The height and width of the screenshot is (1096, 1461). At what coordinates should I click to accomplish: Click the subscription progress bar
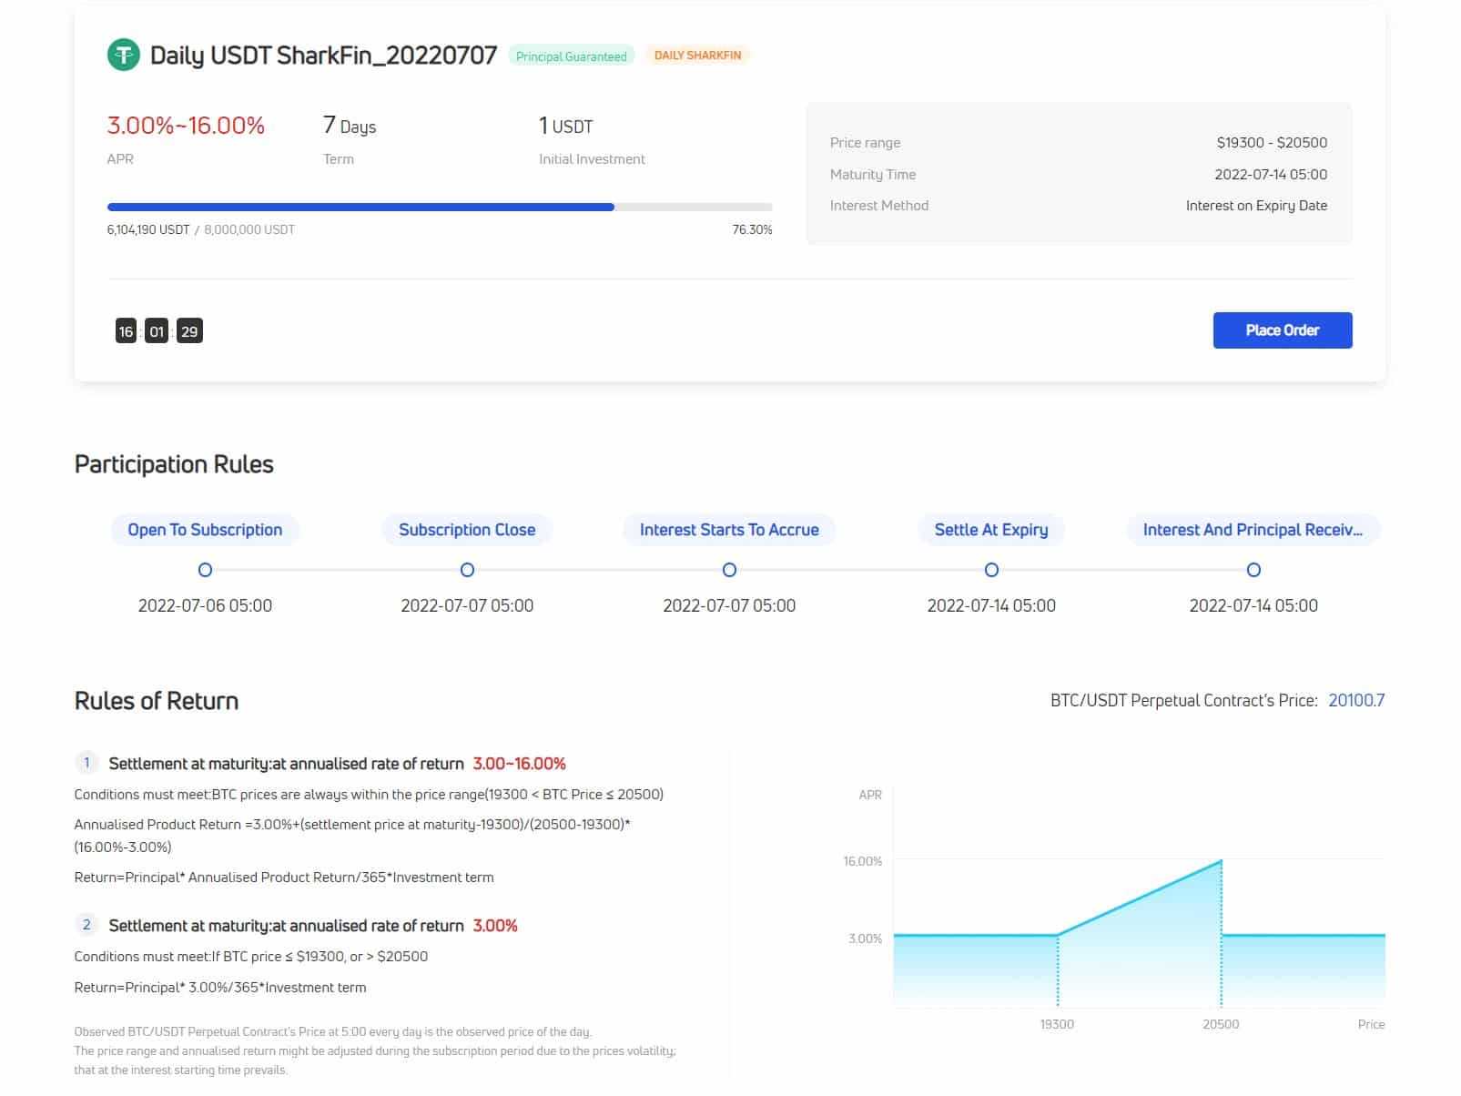click(x=439, y=208)
